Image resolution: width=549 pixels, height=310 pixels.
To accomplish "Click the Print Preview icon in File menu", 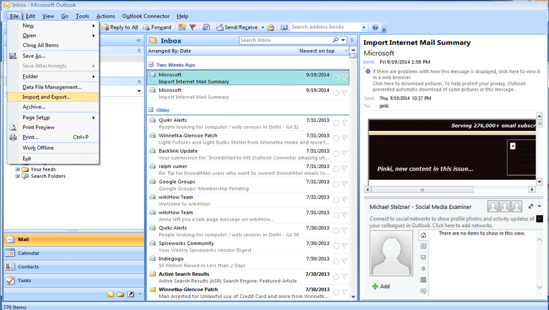I will [x=13, y=127].
